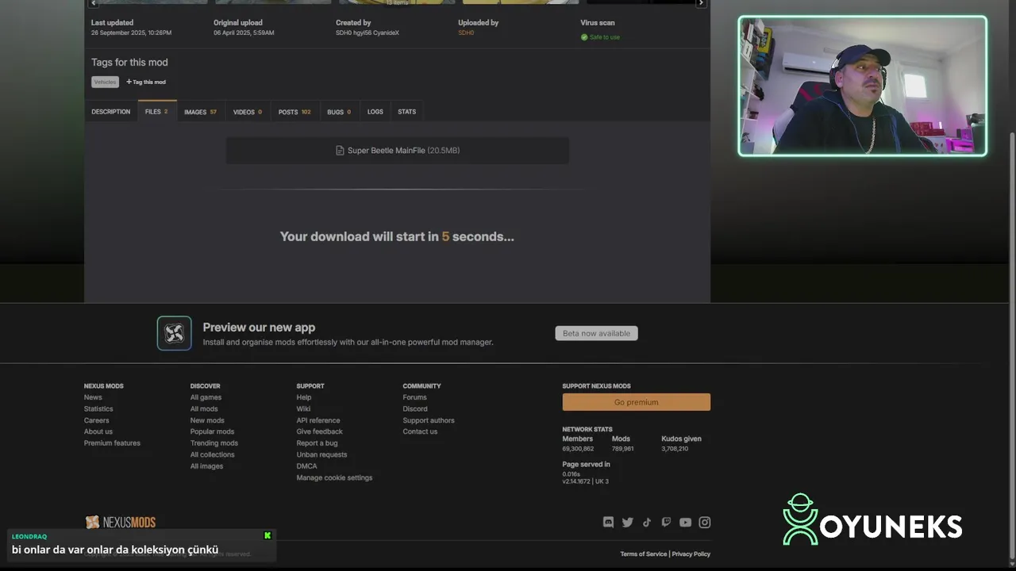Viewport: 1016px width, 571px height.
Task: Open the Videos tab
Action: pyautogui.click(x=248, y=112)
